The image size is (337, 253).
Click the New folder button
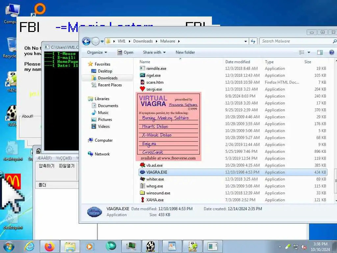point(185,52)
